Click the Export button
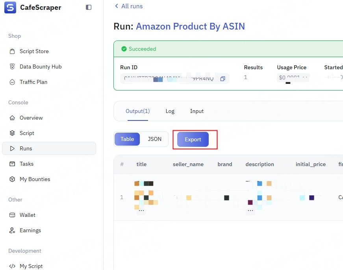Viewport: 343px width, 270px height. pyautogui.click(x=193, y=139)
